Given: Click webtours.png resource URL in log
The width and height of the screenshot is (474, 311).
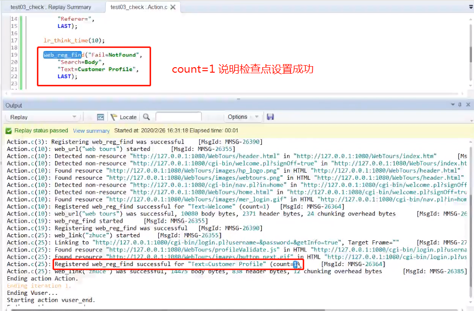Looking at the screenshot, I should click(x=195, y=178).
